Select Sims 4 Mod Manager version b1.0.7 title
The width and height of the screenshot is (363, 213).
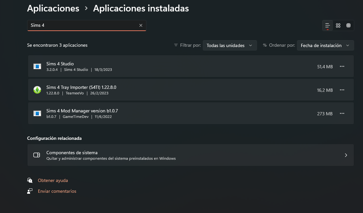[x=82, y=111]
